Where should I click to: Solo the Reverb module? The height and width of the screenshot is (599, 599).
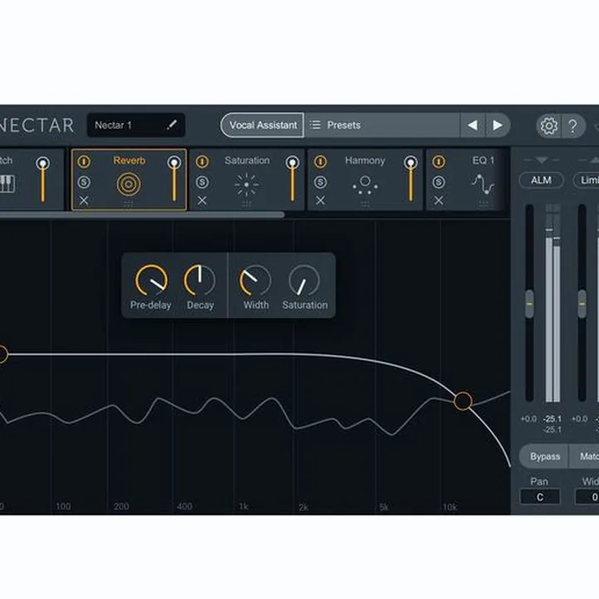click(84, 182)
